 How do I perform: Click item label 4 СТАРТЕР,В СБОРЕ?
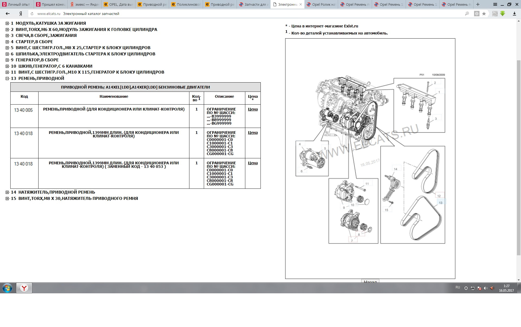click(32, 42)
